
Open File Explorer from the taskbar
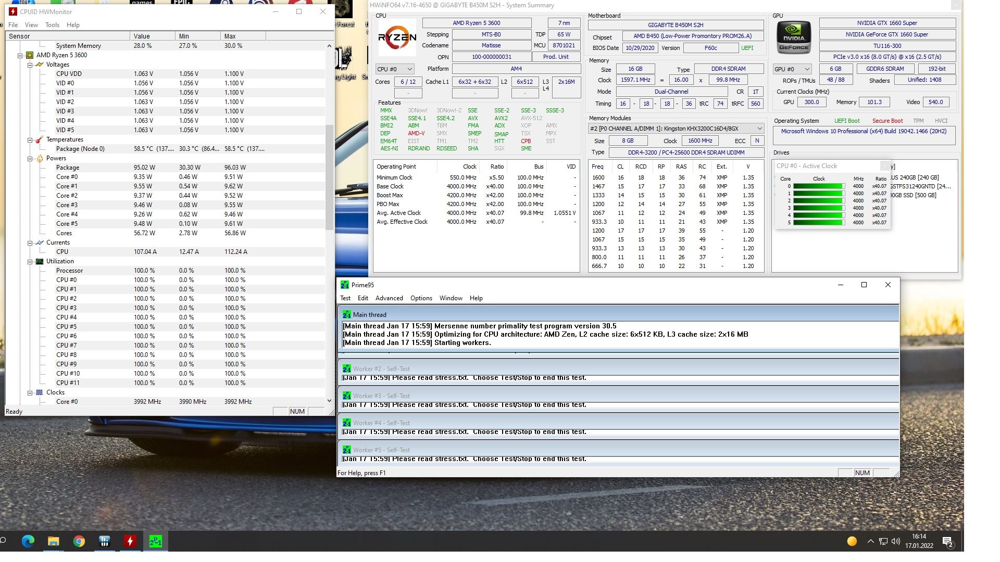click(53, 541)
